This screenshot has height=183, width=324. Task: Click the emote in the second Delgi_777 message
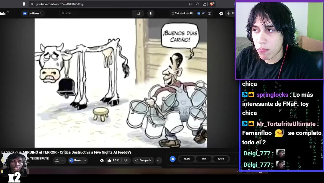coord(281,165)
